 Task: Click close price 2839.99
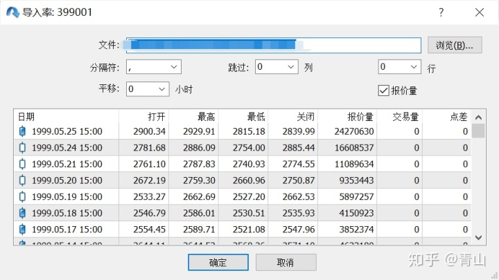[299, 131]
